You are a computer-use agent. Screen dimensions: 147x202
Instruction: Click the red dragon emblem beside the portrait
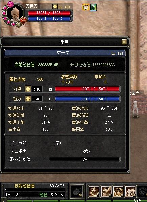pos(24,21)
